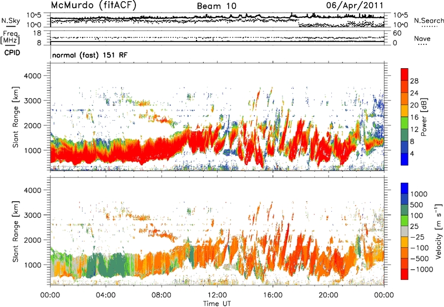The height and width of the screenshot is (307, 444).
Task: Click the "-1000" value on Velocity color bar
Action: 421,269
